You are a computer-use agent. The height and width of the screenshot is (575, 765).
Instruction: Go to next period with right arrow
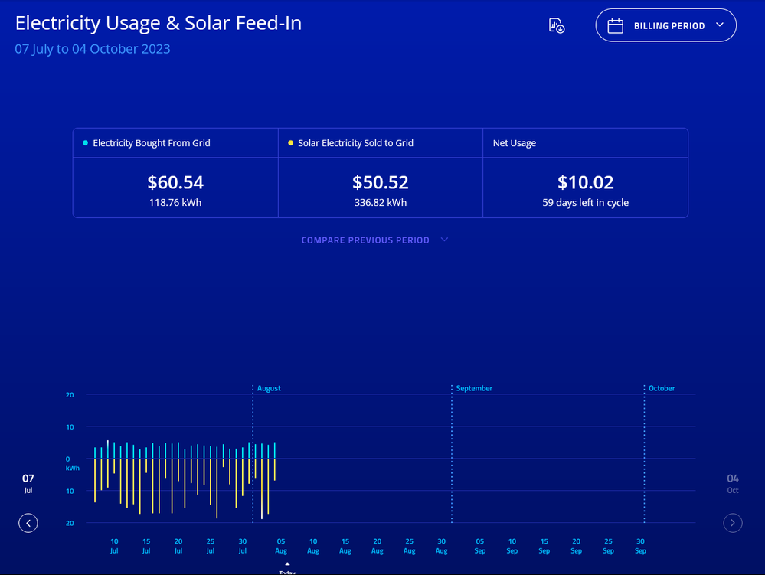tap(733, 523)
